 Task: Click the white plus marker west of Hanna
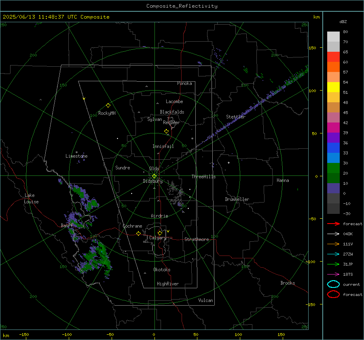(229, 163)
